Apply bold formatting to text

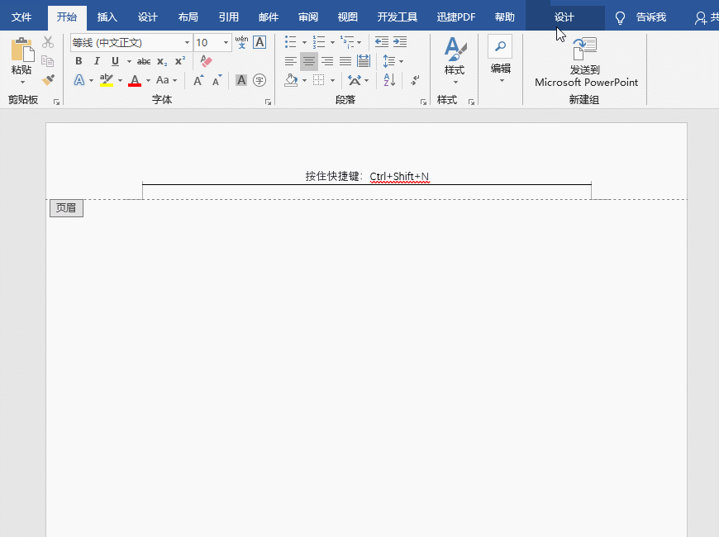tap(78, 61)
